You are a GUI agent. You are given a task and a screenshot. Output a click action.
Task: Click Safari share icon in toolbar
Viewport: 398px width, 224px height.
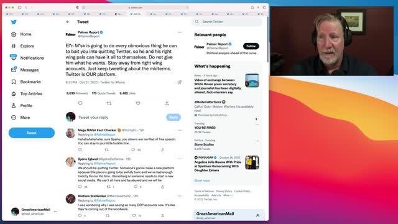pos(252,7)
